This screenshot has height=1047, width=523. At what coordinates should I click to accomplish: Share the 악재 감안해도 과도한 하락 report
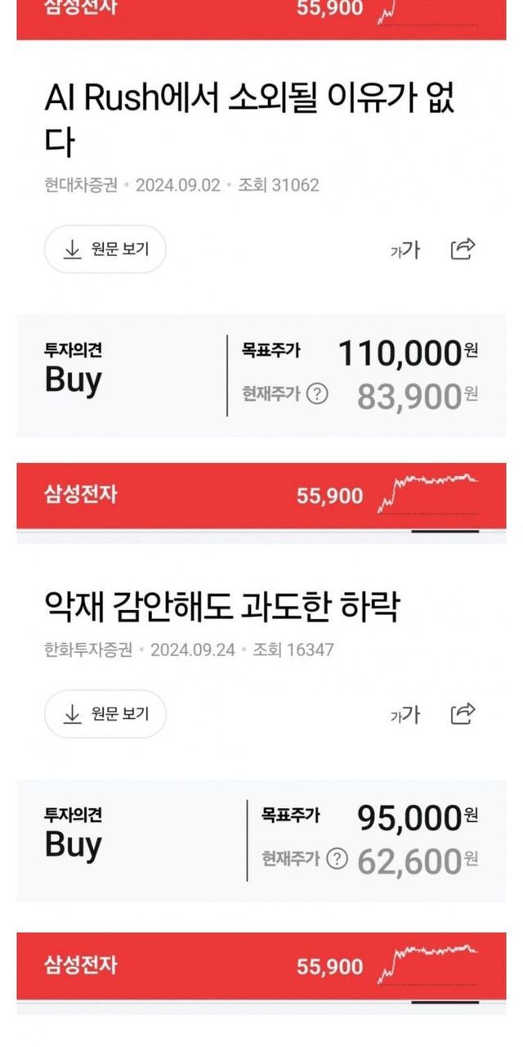click(463, 714)
